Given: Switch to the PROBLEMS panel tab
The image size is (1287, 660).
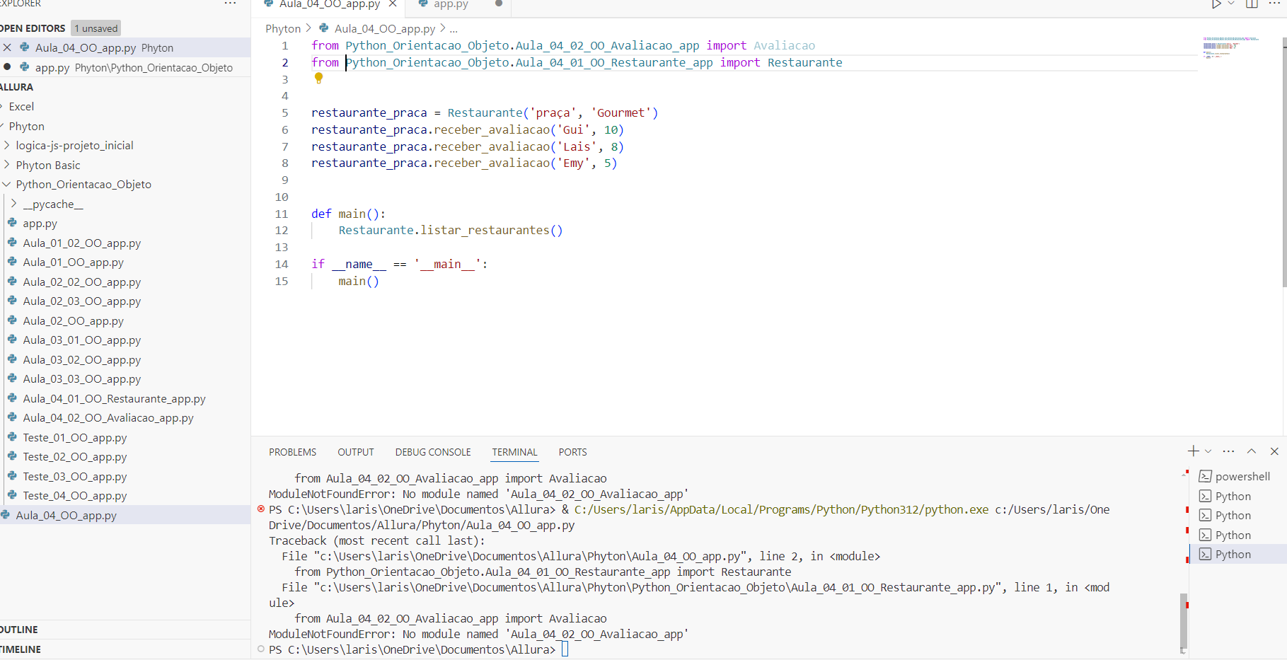Looking at the screenshot, I should pyautogui.click(x=292, y=452).
